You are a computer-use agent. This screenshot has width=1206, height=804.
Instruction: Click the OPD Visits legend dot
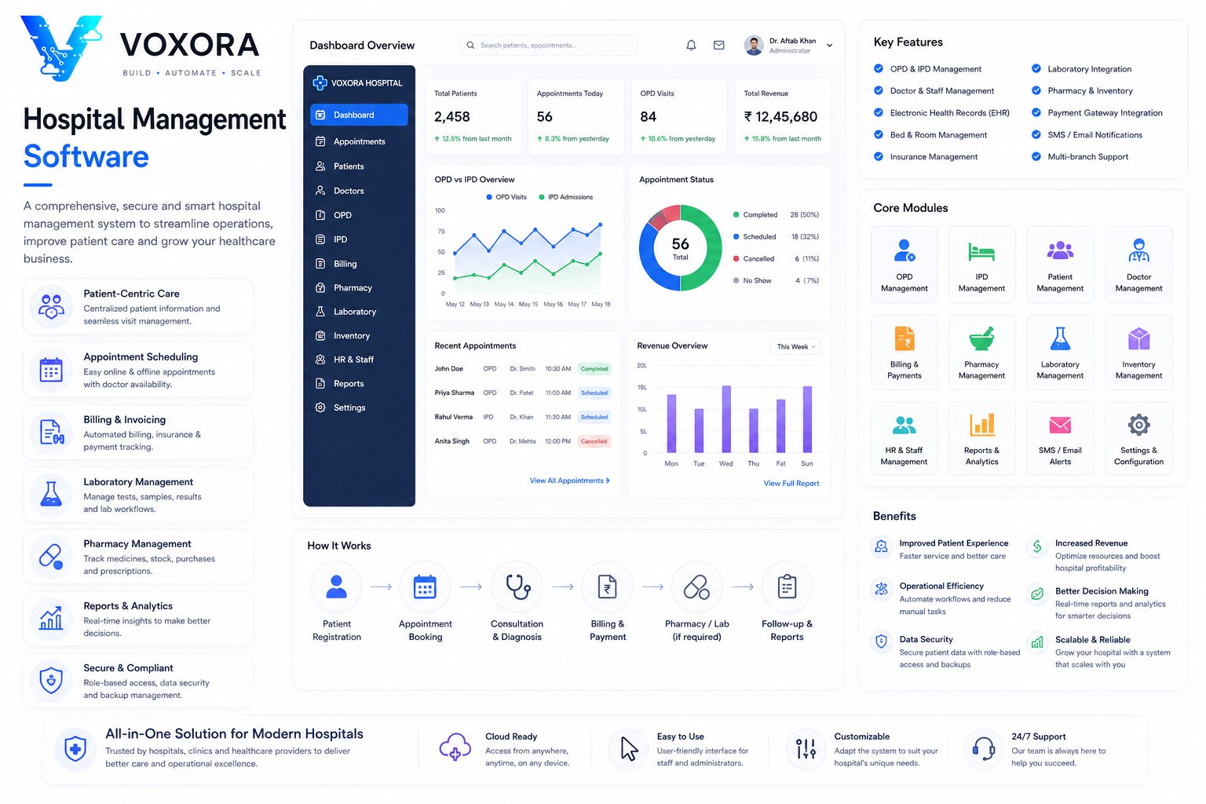point(489,197)
